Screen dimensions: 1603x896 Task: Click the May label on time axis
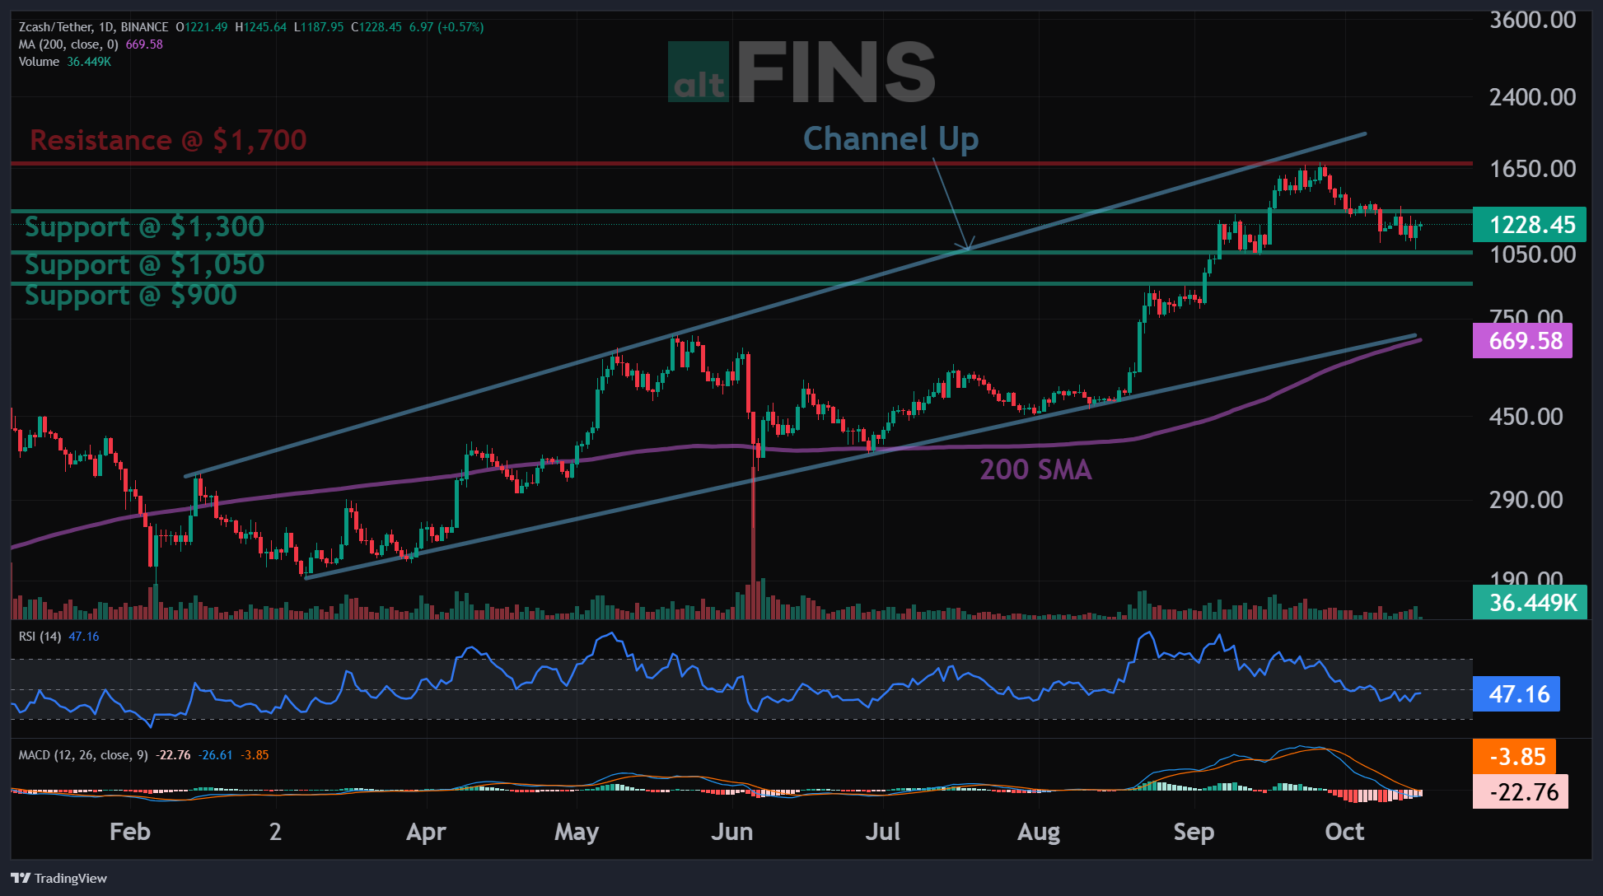click(577, 832)
